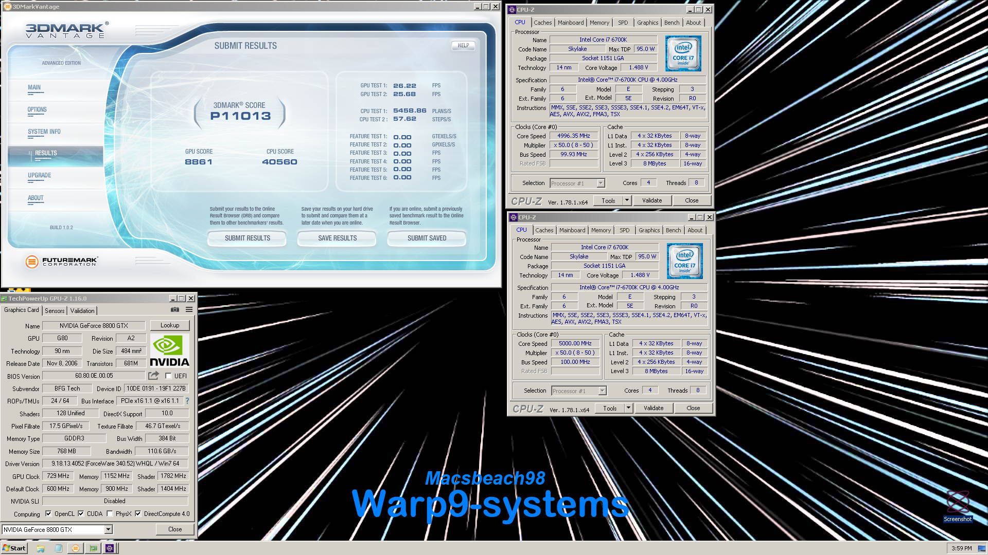The width and height of the screenshot is (988, 555).
Task: Switch to the Sensors tab in GPU-Z
Action: (x=55, y=311)
